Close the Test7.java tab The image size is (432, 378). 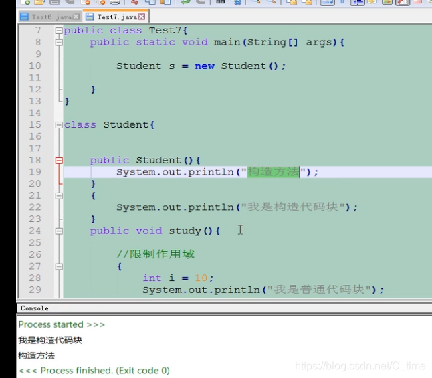[x=142, y=17]
